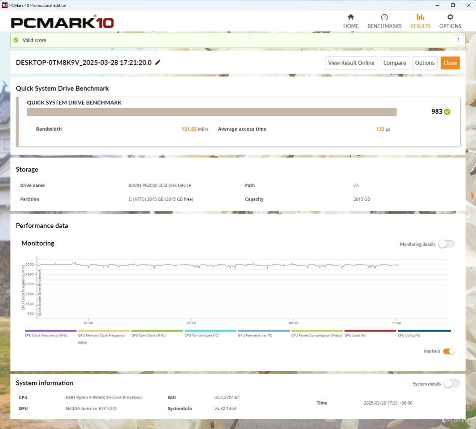Image resolution: width=476 pixels, height=429 pixels.
Task: Open Benchmarks via the gauge icon
Action: (384, 17)
